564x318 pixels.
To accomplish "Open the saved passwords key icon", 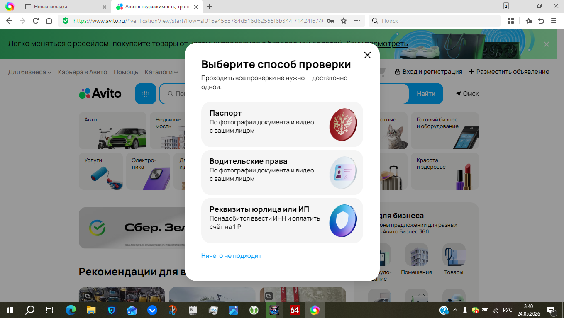I will [x=330, y=21].
